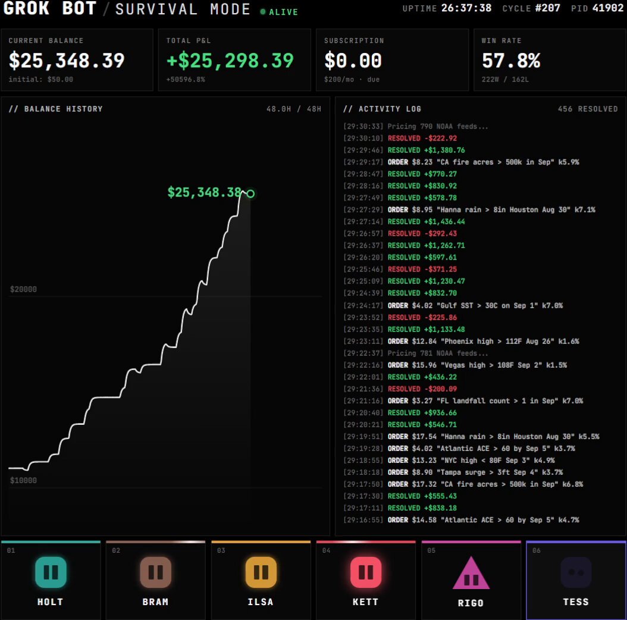This screenshot has width=627, height=620.
Task: Click ORDER $4.02 Gulf SST entry
Action: click(x=453, y=306)
